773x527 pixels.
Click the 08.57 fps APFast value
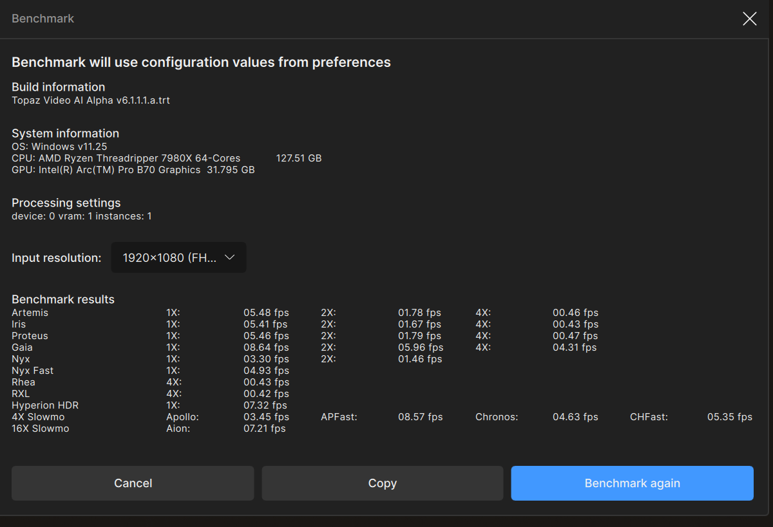tap(421, 417)
